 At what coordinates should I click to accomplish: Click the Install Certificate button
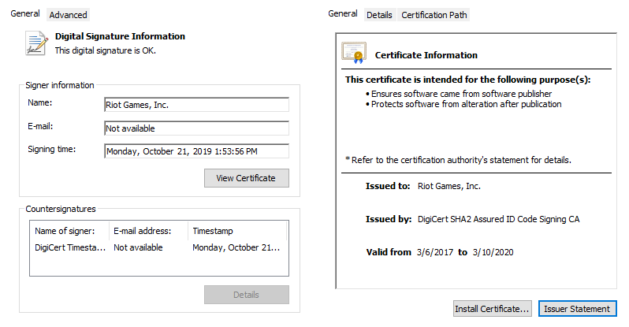493,309
